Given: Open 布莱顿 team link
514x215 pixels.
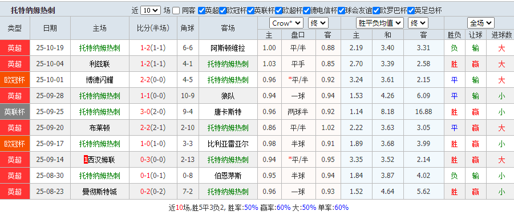Looking at the screenshot, I should (x=100, y=128).
